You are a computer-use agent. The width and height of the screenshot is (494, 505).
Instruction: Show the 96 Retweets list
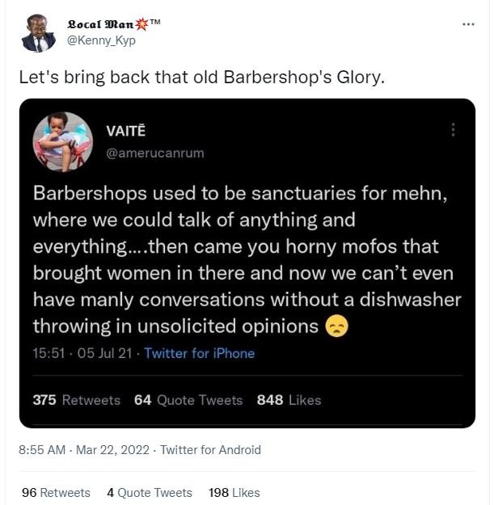coord(56,492)
